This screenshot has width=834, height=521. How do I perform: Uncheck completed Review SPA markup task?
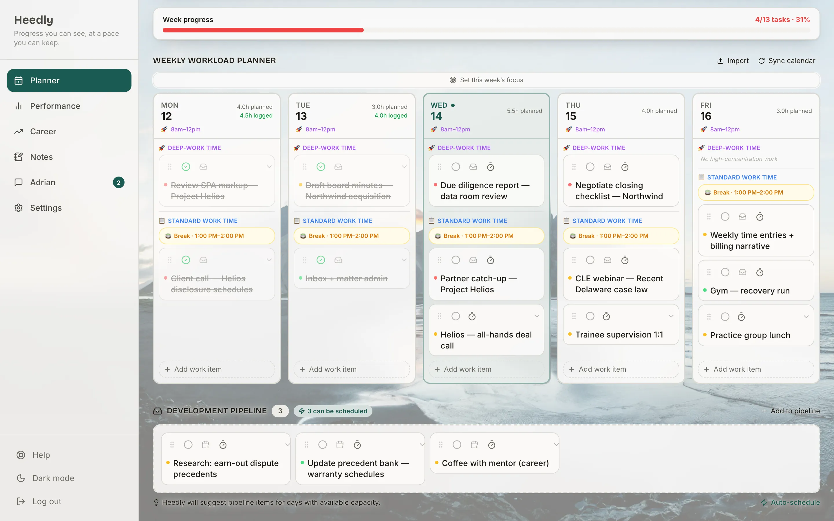186,167
